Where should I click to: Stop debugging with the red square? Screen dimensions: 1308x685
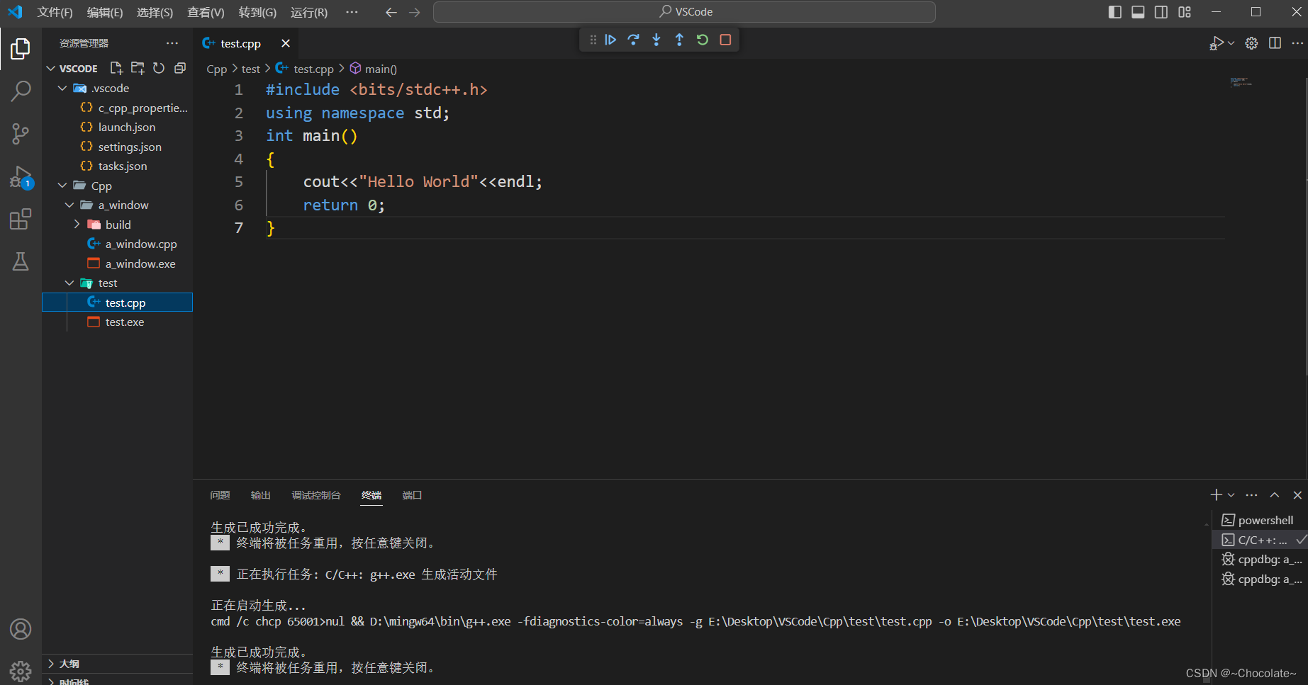(725, 40)
